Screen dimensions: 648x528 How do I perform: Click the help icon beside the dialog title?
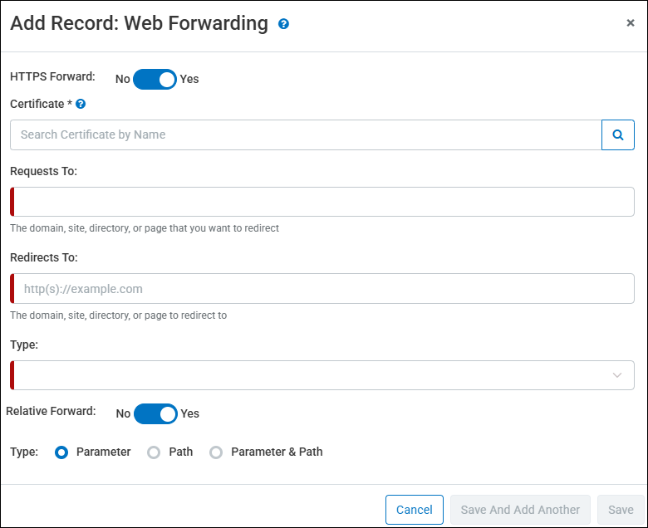pyautogui.click(x=284, y=24)
